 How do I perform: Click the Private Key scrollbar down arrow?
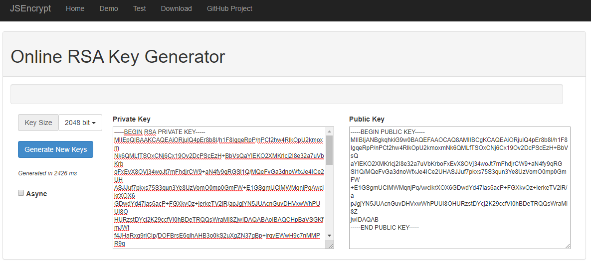329,235
